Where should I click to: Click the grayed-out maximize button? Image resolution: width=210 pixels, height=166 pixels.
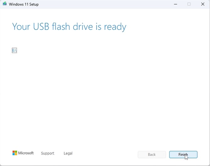(189, 4)
